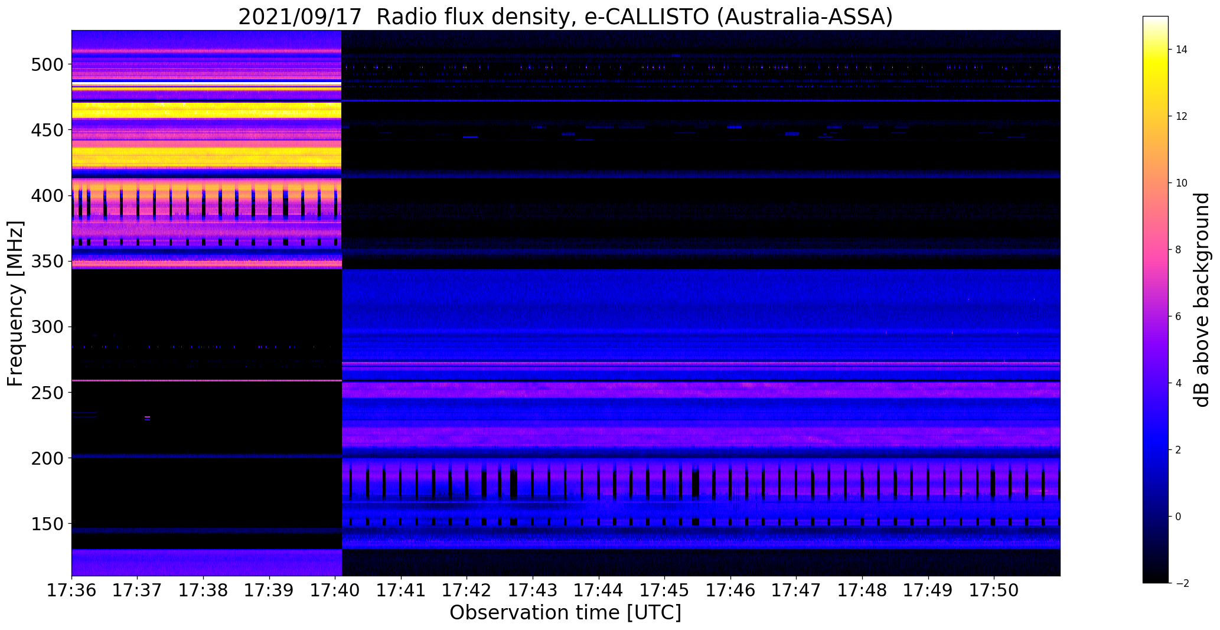The height and width of the screenshot is (630, 1220).
Task: Click the 17:47 time tick label
Action: pyautogui.click(x=797, y=590)
